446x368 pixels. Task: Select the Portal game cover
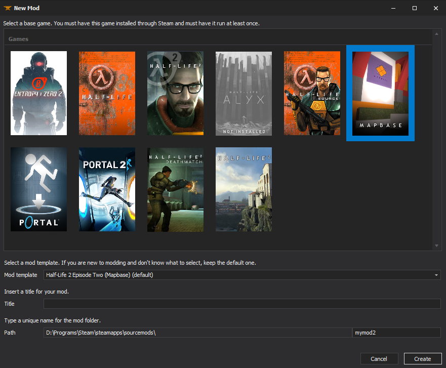tap(38, 189)
